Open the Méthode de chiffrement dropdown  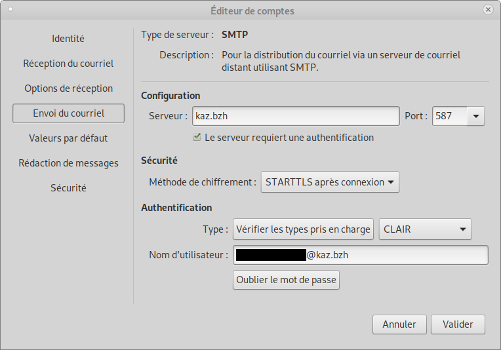coord(330,182)
